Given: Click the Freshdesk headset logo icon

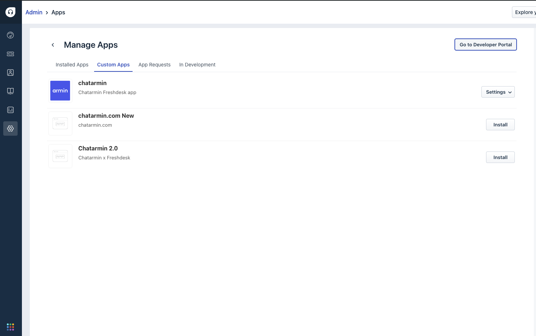Looking at the screenshot, I should tap(10, 12).
